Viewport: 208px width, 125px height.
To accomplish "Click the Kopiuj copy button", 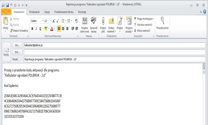I will click(x=14, y=25).
